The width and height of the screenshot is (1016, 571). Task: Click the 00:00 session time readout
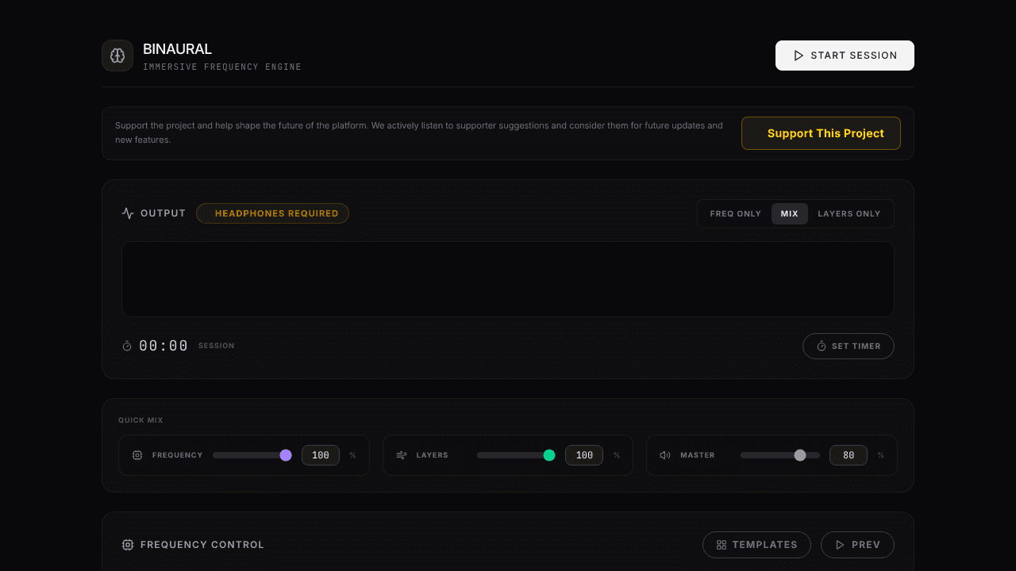(x=164, y=346)
